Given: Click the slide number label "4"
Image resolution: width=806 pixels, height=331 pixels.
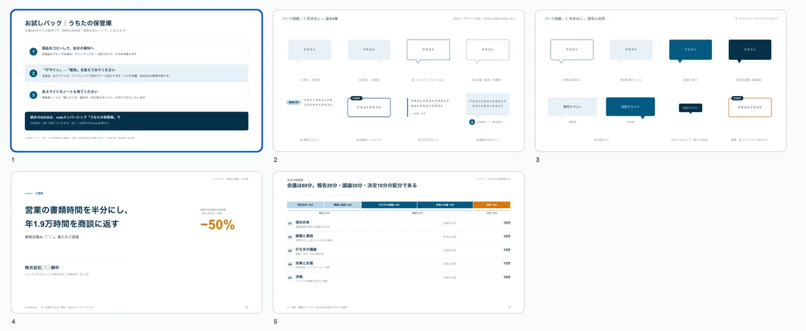Looking at the screenshot, I should (x=13, y=321).
